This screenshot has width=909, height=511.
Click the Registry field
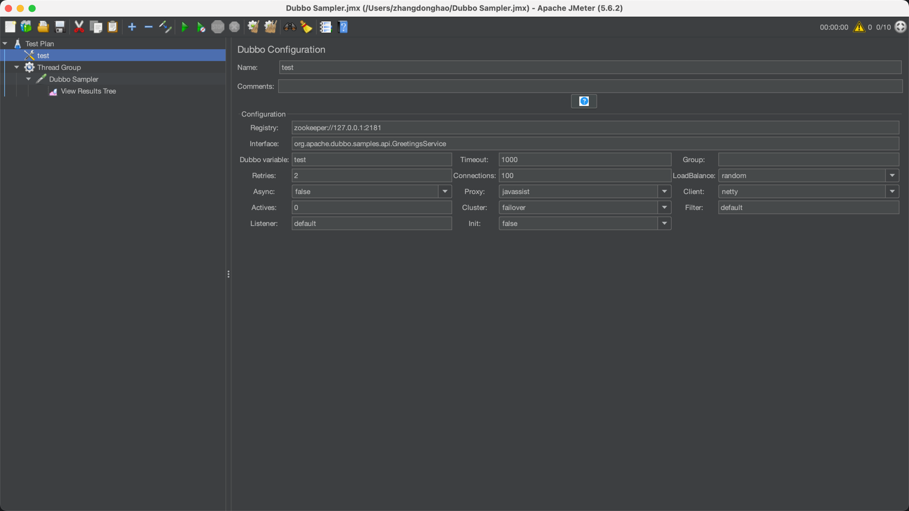[595, 128]
